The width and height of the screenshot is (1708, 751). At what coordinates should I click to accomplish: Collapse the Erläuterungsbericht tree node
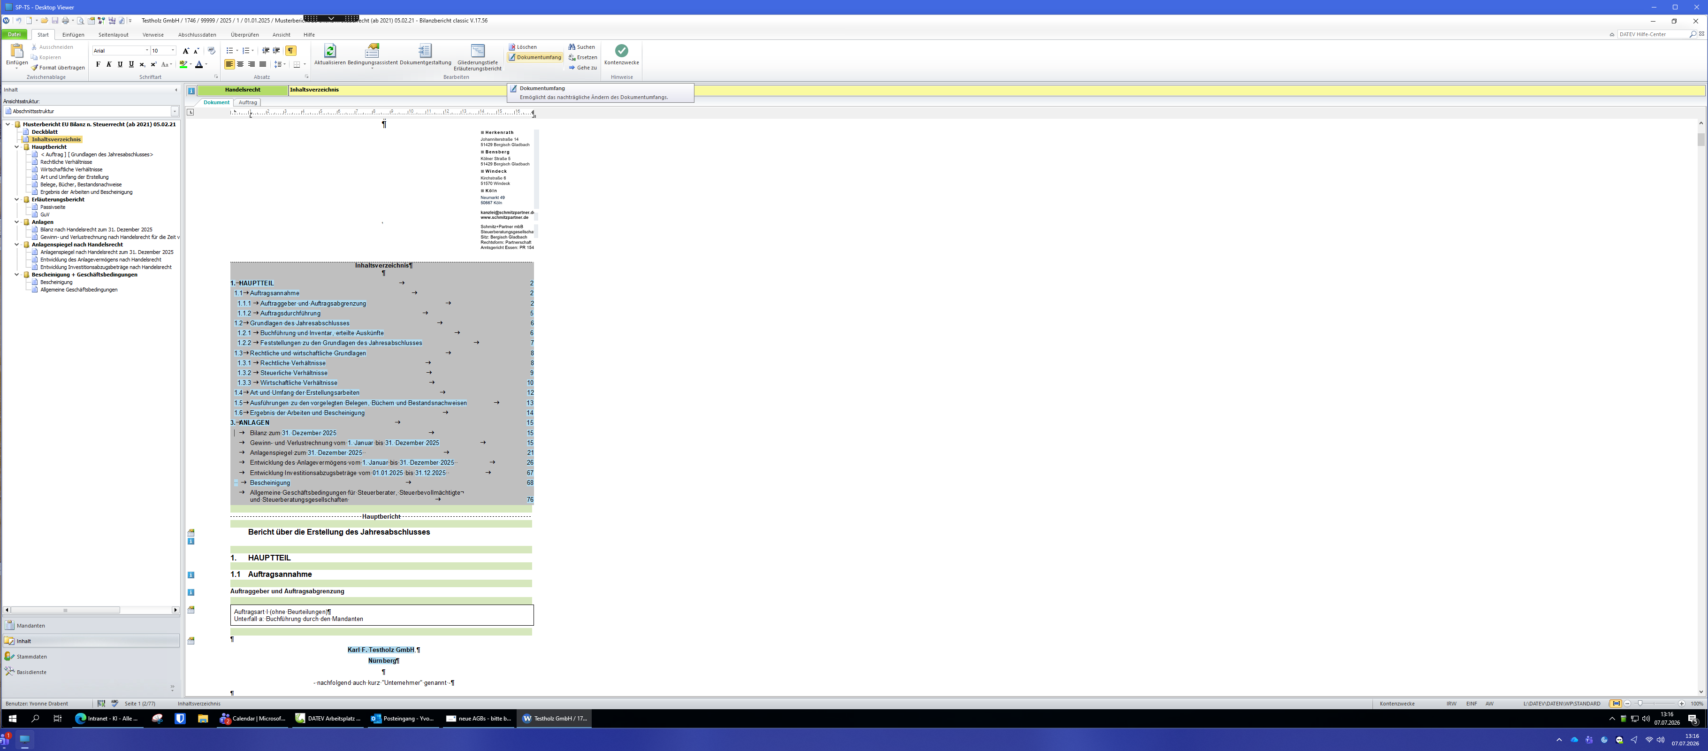[16, 199]
